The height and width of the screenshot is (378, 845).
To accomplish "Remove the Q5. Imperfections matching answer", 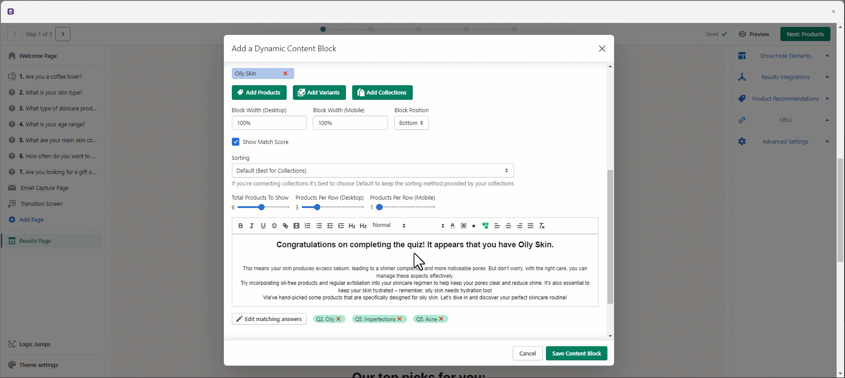I will point(399,319).
